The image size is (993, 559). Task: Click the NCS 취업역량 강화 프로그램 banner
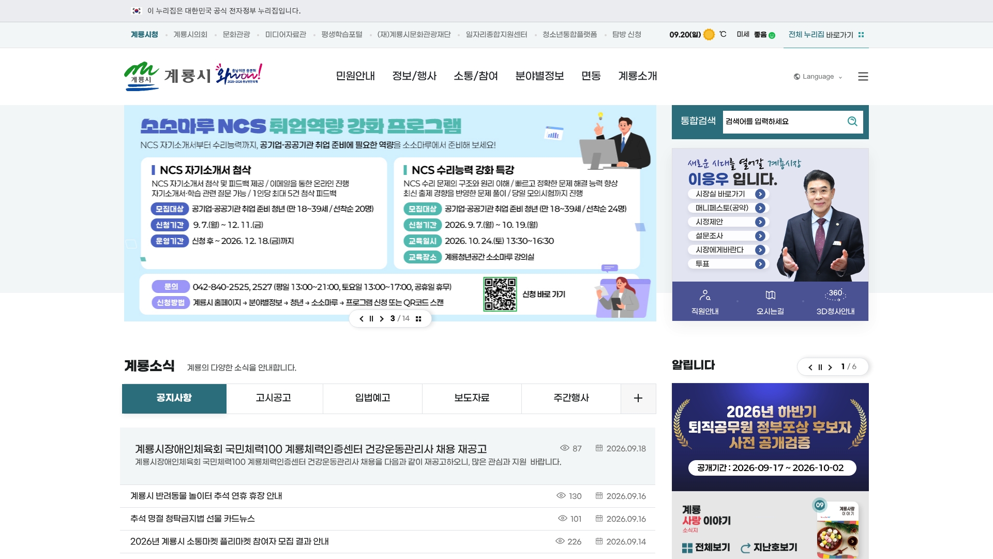(390, 213)
